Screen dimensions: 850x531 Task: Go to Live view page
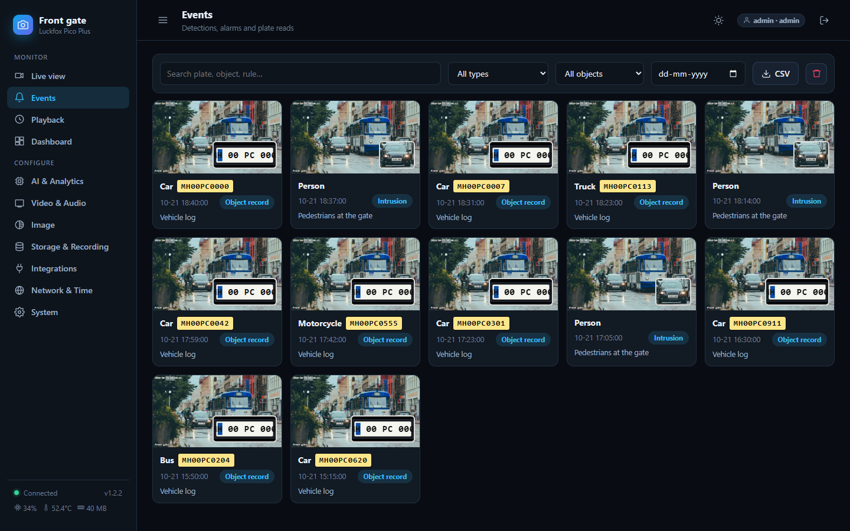coord(68,76)
